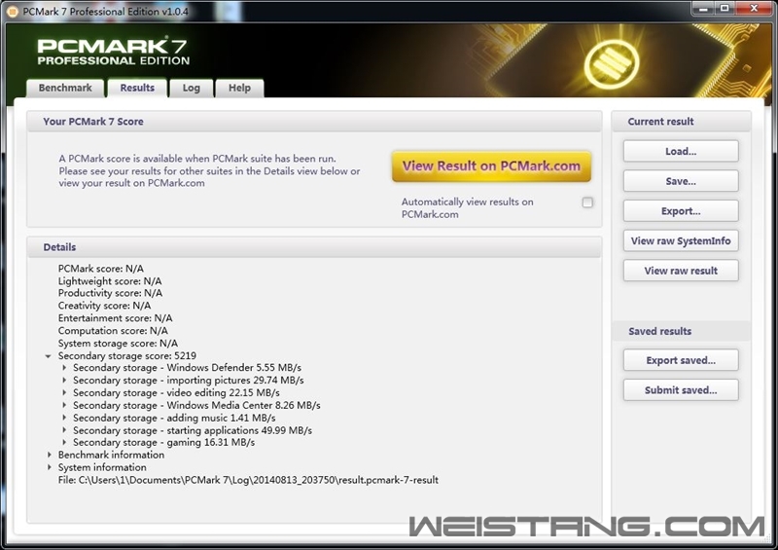Click Submit saved... button
This screenshot has height=550, width=778.
[x=681, y=390]
